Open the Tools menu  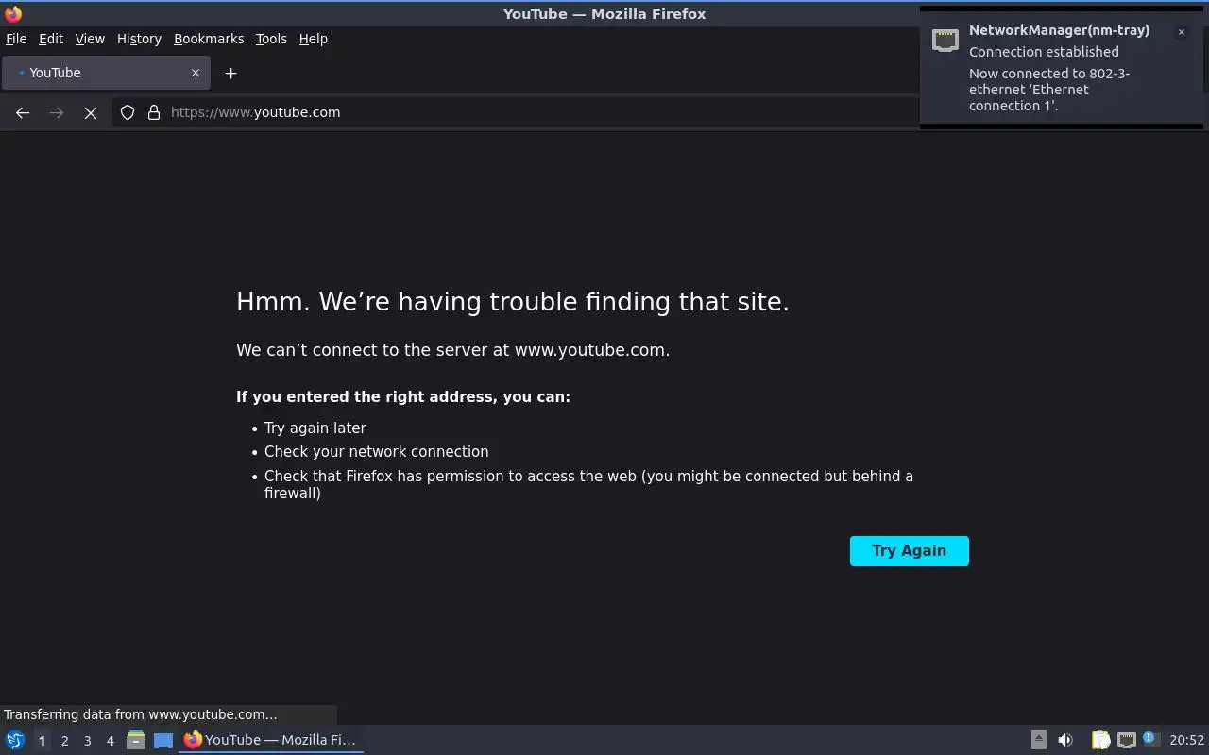click(271, 39)
